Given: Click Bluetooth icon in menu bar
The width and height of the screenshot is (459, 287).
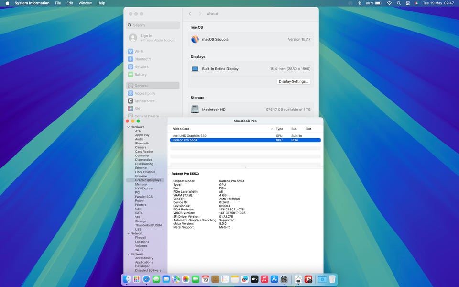Looking at the screenshot, I should (x=360, y=3).
